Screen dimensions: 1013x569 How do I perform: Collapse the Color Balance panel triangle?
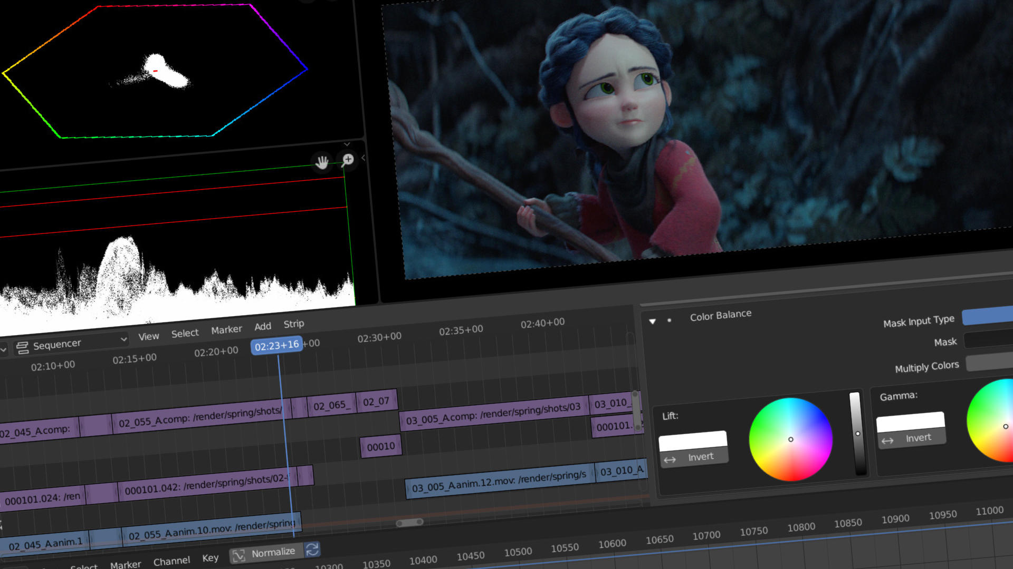click(x=653, y=321)
